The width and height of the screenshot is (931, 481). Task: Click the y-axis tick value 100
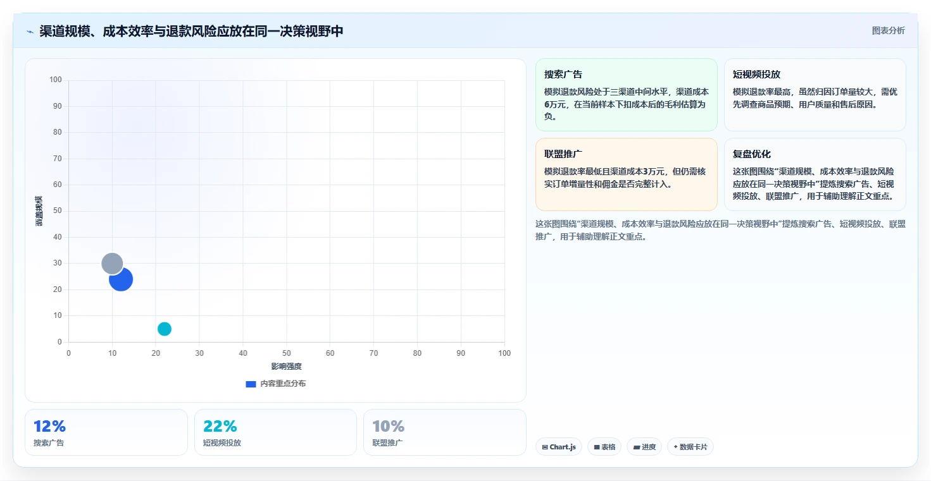[x=56, y=80]
